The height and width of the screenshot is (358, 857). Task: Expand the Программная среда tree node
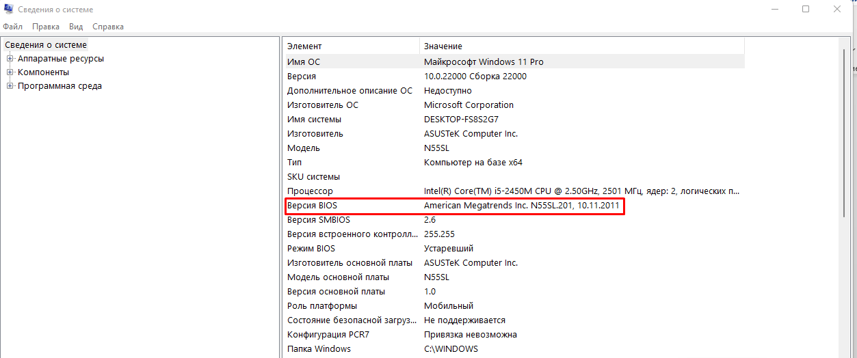10,86
